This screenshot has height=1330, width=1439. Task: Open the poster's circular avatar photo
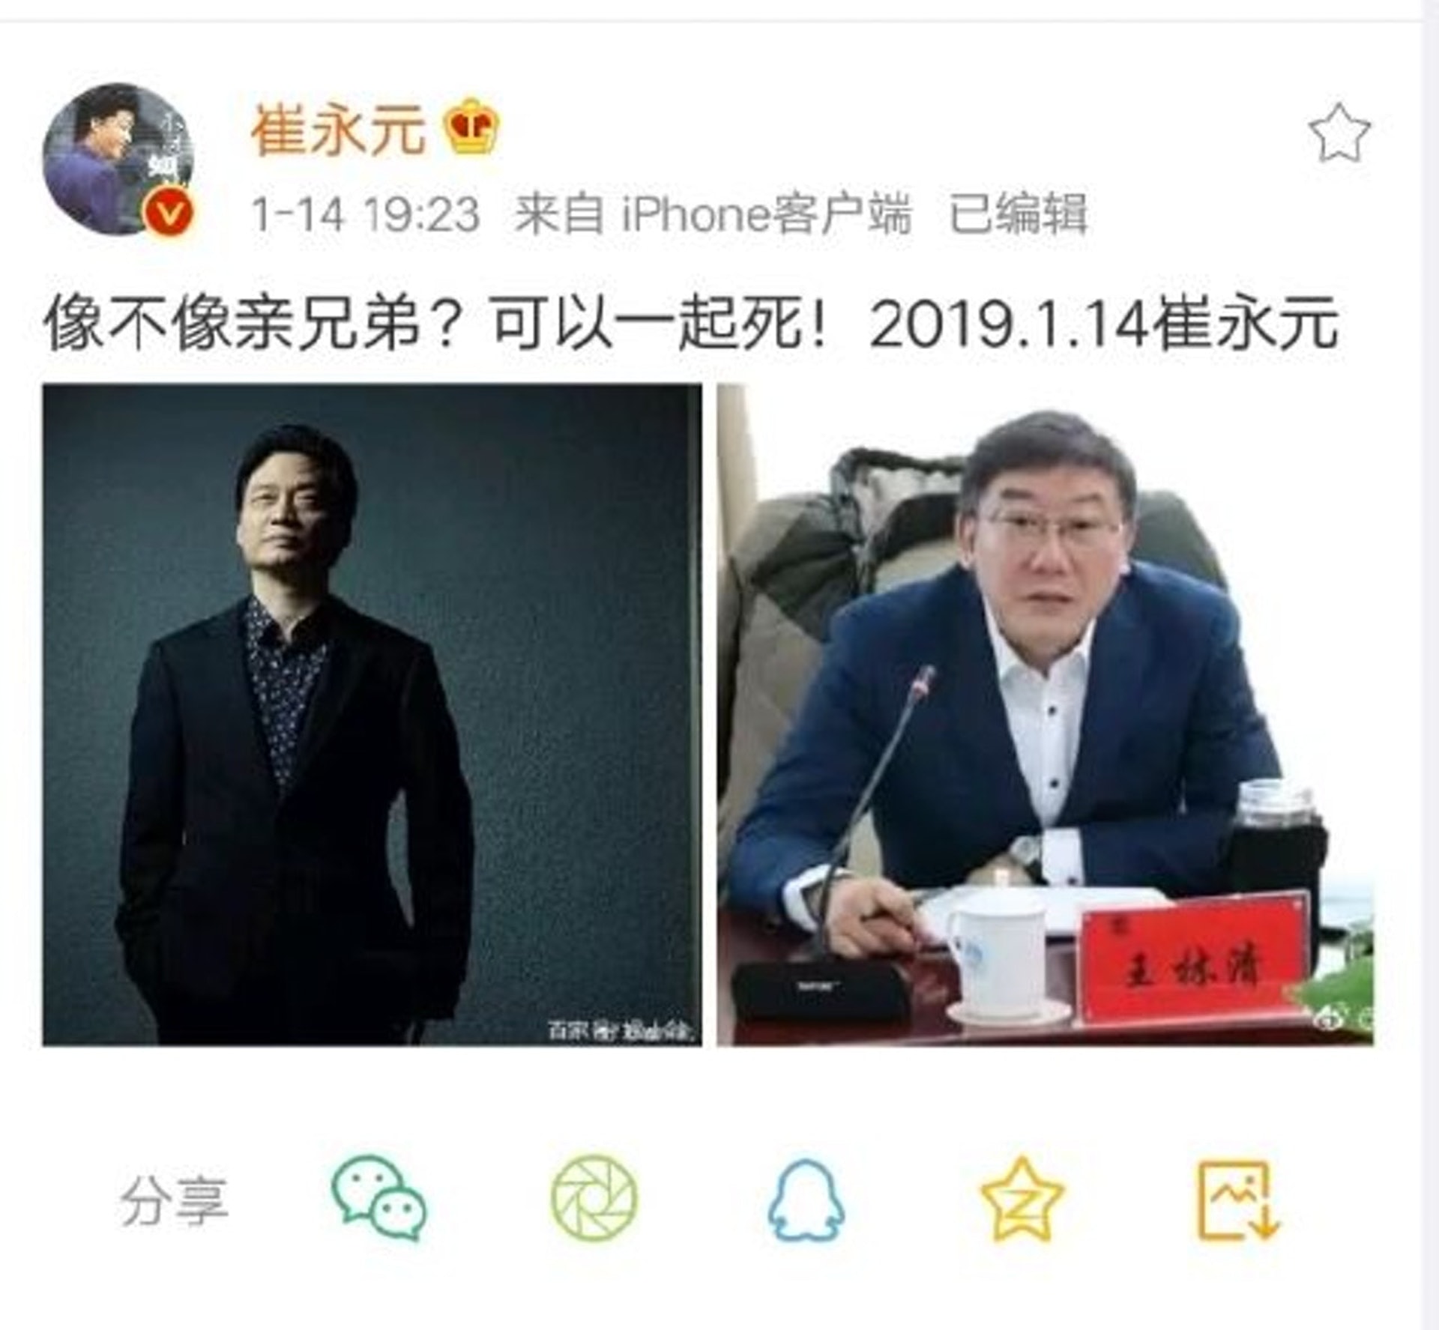pos(118,159)
